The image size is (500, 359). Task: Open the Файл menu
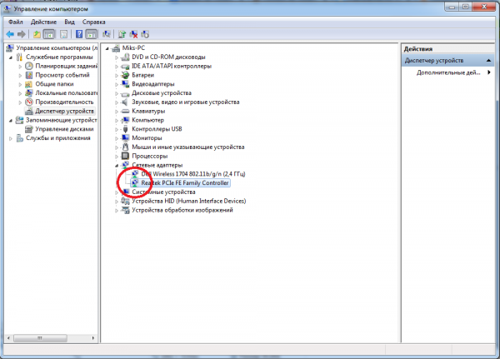click(16, 22)
